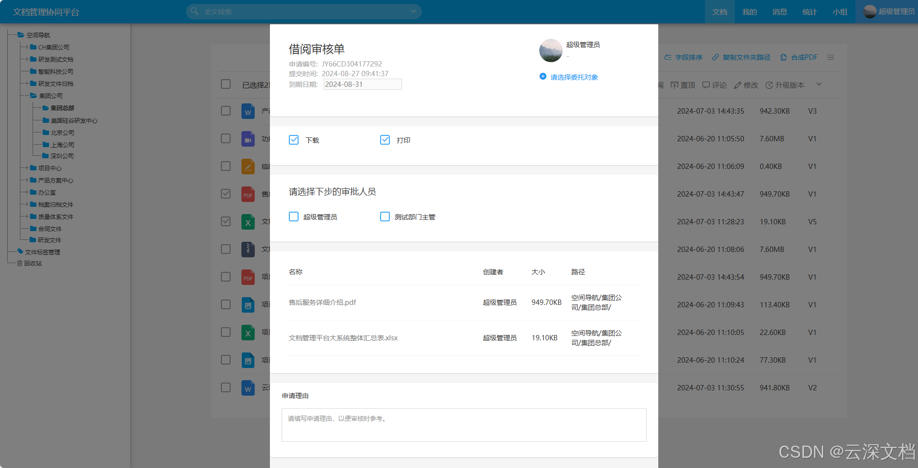Uncheck the selected PDF file row checkbox
The height and width of the screenshot is (468, 918).
[x=226, y=194]
